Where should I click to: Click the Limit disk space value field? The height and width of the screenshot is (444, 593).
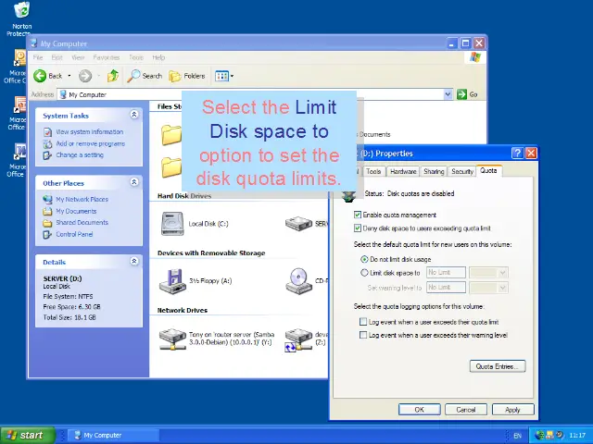[446, 272]
